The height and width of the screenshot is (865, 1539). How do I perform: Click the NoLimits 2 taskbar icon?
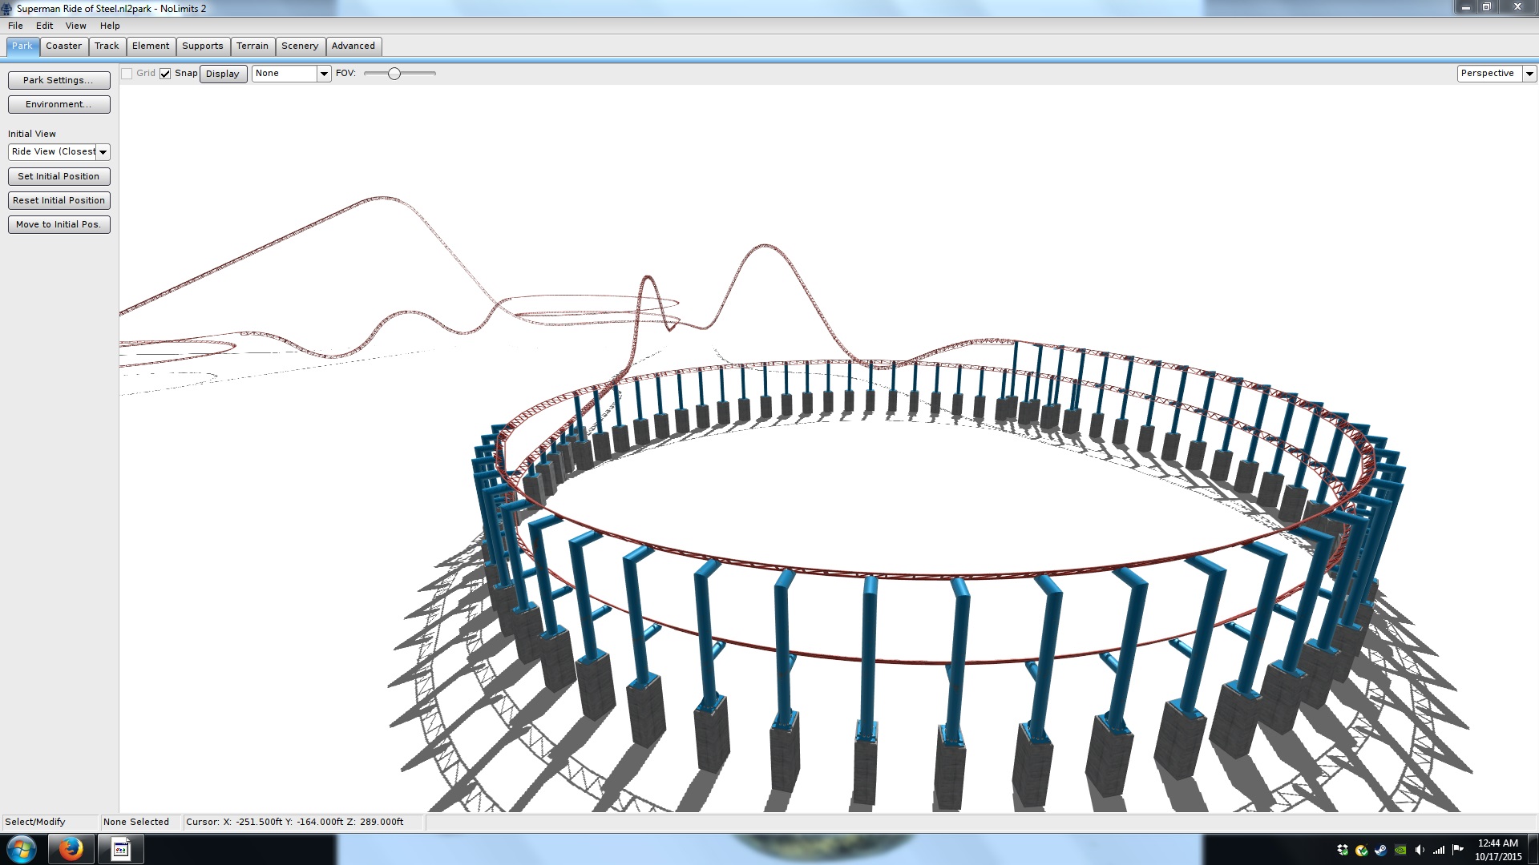point(121,848)
